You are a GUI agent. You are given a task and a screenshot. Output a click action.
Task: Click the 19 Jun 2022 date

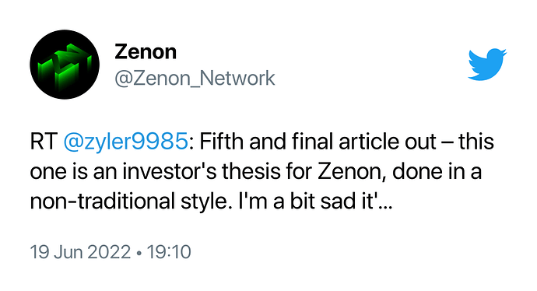pos(80,252)
